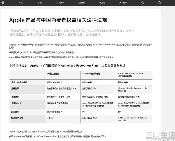Click the footnote beginning *Apple 可以将服务限制在
The image size is (175, 141).
46,132
